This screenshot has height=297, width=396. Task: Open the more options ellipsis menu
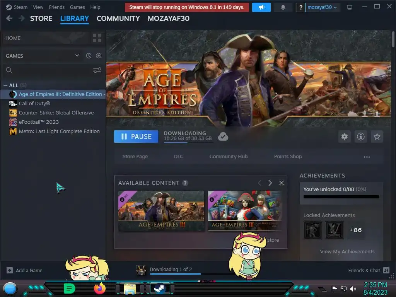367,157
